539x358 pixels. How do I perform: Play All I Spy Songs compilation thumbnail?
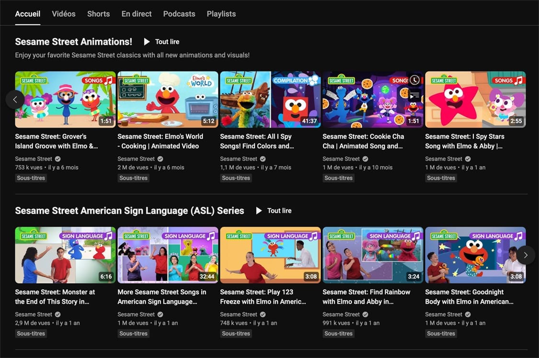(x=270, y=100)
